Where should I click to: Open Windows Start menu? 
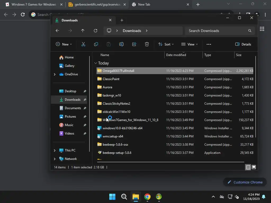pos(112,197)
